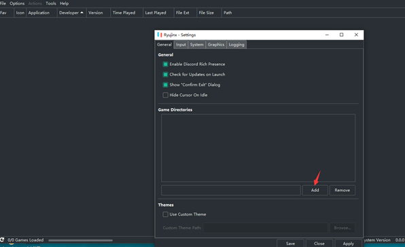405x247 pixels.
Task: Open the Input settings tab
Action: [x=181, y=44]
